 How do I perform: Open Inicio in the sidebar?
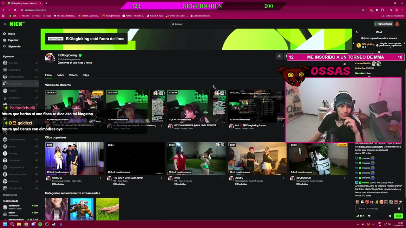click(9, 34)
